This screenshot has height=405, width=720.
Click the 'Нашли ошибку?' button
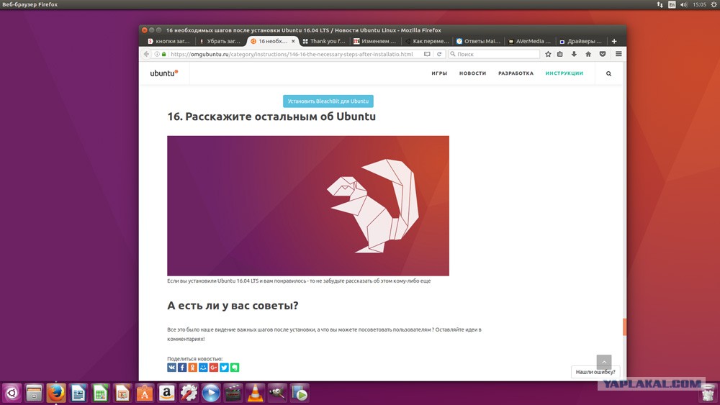[x=595, y=372]
